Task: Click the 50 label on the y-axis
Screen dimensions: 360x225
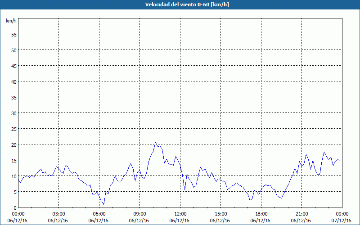Action: 14,50
